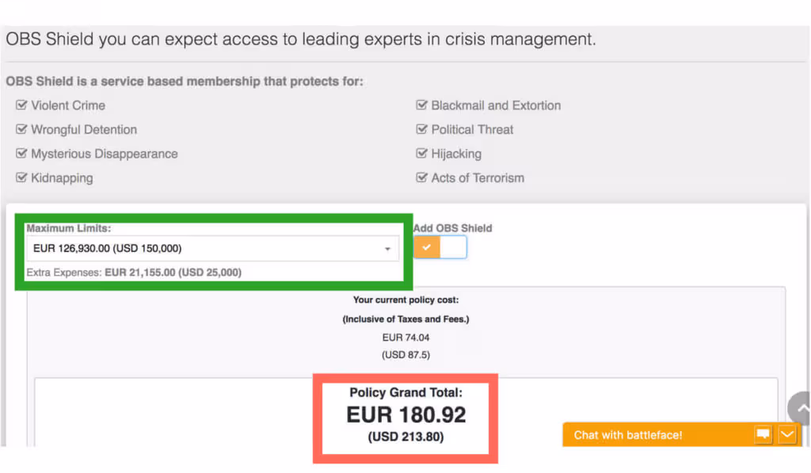Image resolution: width=811 pixels, height=473 pixels.
Task: Open the chat speech-bubble icon
Action: pyautogui.click(x=763, y=434)
